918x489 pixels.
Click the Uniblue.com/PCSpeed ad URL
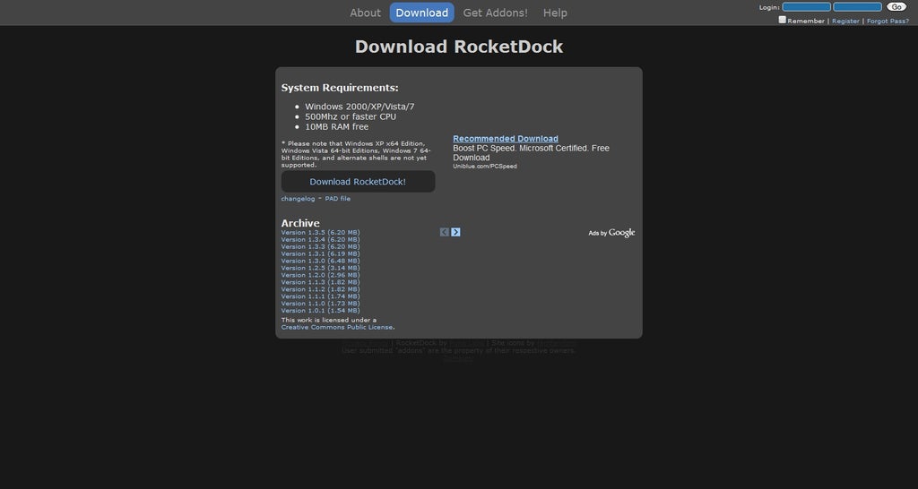point(485,166)
